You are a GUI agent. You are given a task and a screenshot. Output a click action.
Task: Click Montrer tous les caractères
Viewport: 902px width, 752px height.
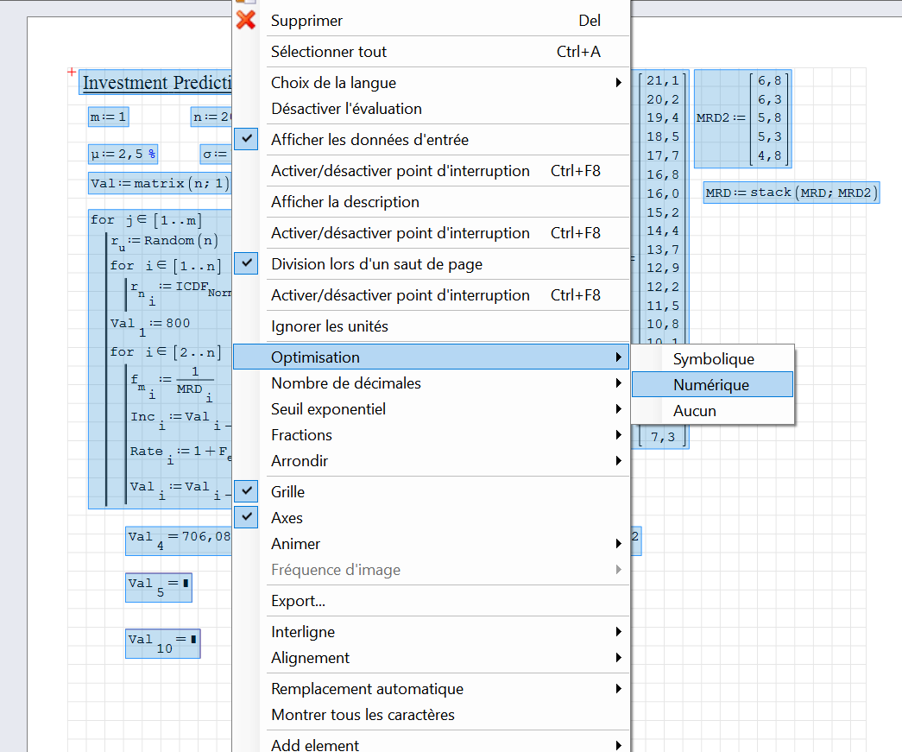pyautogui.click(x=363, y=715)
